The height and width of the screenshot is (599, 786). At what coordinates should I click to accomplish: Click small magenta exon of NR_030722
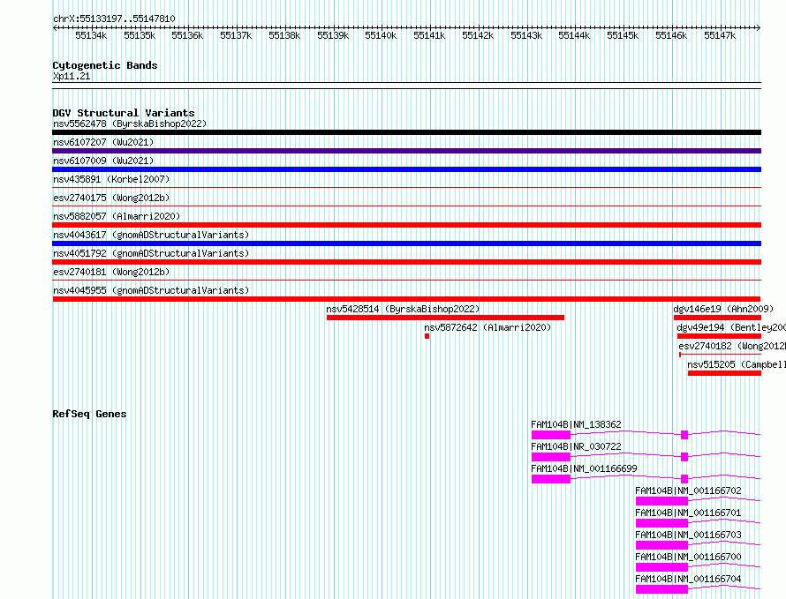point(684,457)
